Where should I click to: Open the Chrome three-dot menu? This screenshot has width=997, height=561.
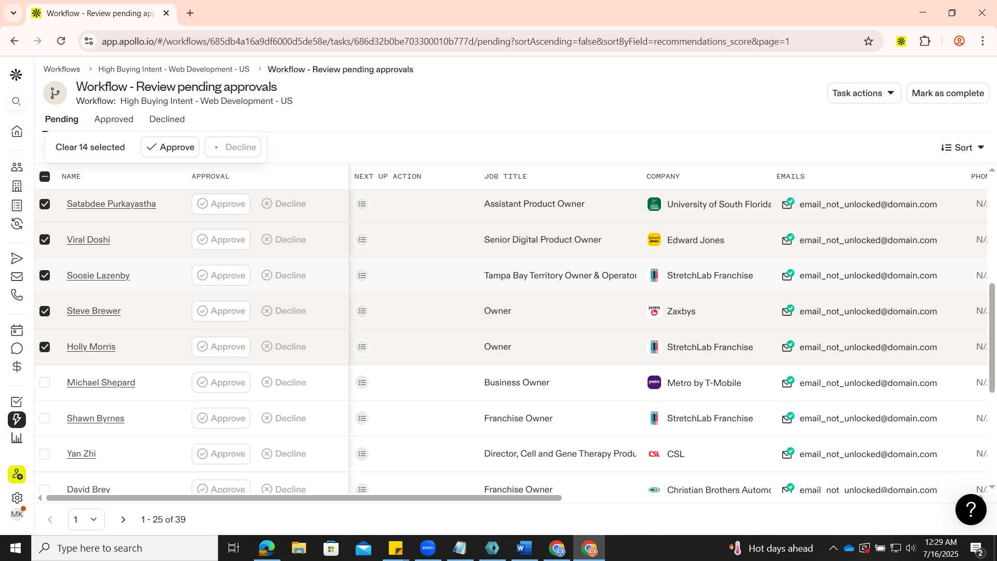(x=982, y=41)
